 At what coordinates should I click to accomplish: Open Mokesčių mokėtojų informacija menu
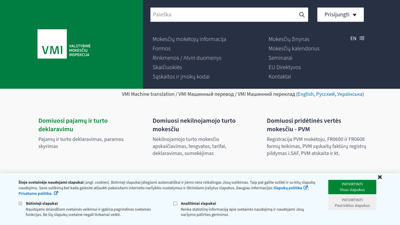[189, 39]
